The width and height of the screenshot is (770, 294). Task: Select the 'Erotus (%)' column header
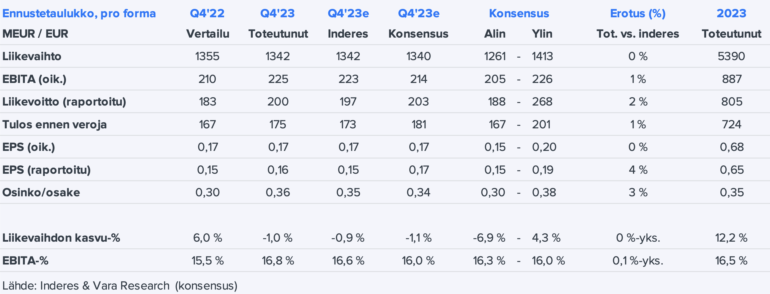pyautogui.click(x=637, y=13)
